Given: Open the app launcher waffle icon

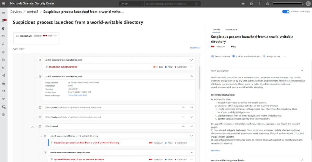Looking at the screenshot, I should [x=4, y=3].
